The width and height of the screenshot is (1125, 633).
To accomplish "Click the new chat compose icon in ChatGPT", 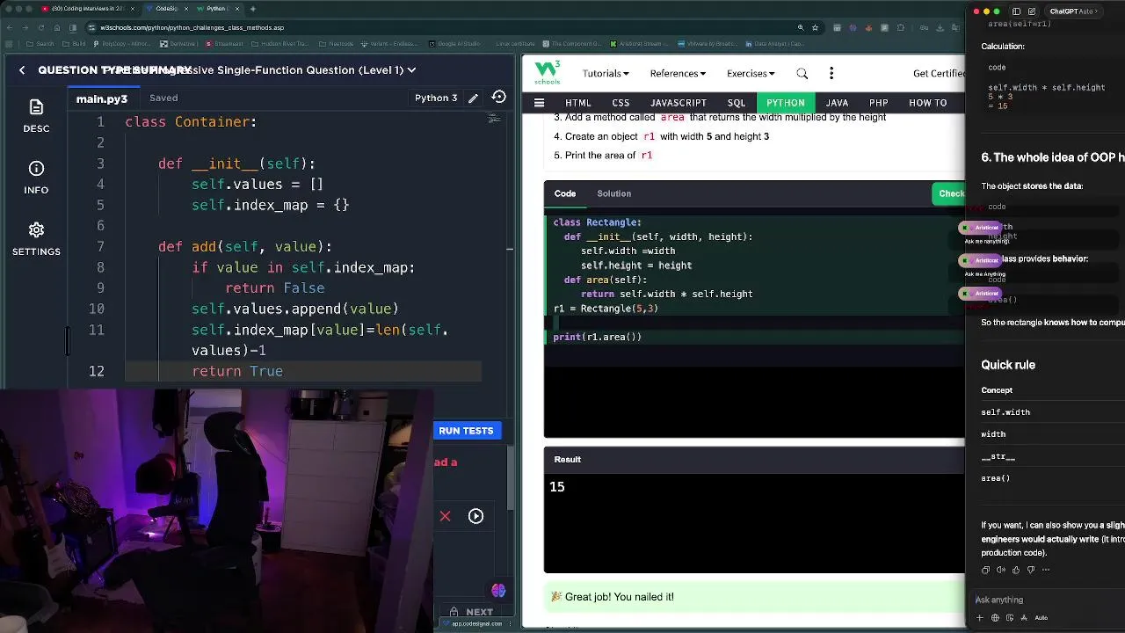I will coord(1033,11).
